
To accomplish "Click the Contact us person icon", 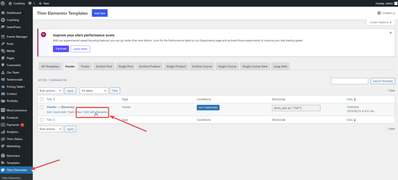I will tap(379, 13).
